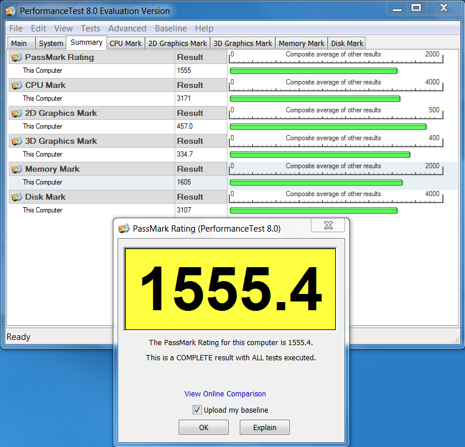Screen dimensions: 465x447
Task: Follow the View Online Comparison link
Action: 225,393
